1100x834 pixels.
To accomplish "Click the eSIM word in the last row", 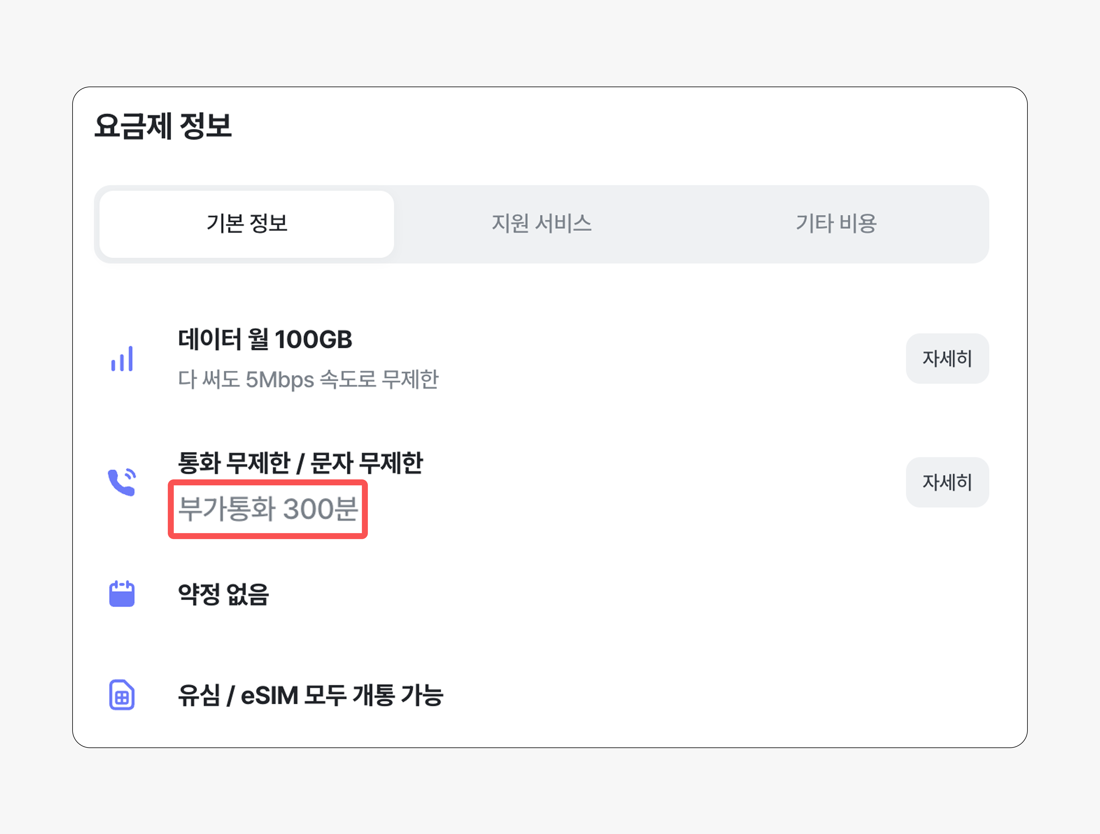I will (270, 695).
